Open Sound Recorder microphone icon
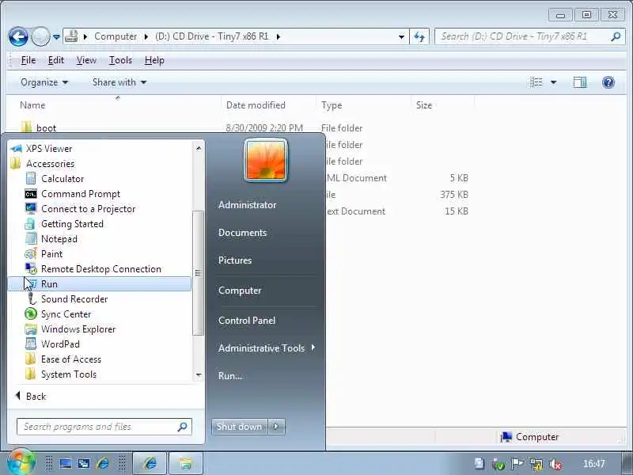Viewport: 633px width, 475px height. (31, 299)
